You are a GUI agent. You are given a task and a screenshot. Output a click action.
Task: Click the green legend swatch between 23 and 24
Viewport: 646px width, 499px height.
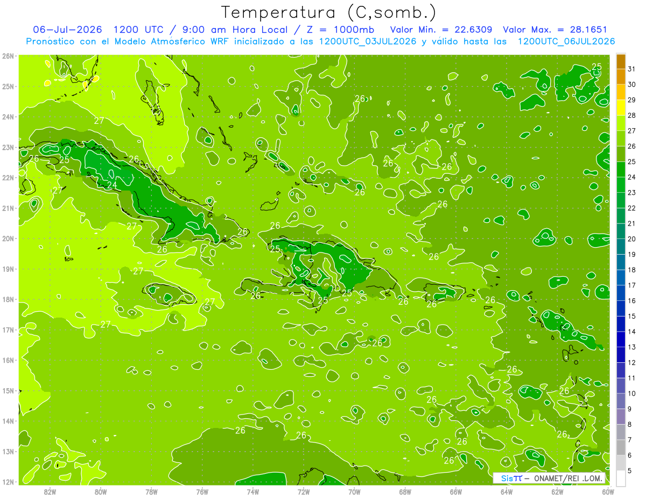click(621, 185)
